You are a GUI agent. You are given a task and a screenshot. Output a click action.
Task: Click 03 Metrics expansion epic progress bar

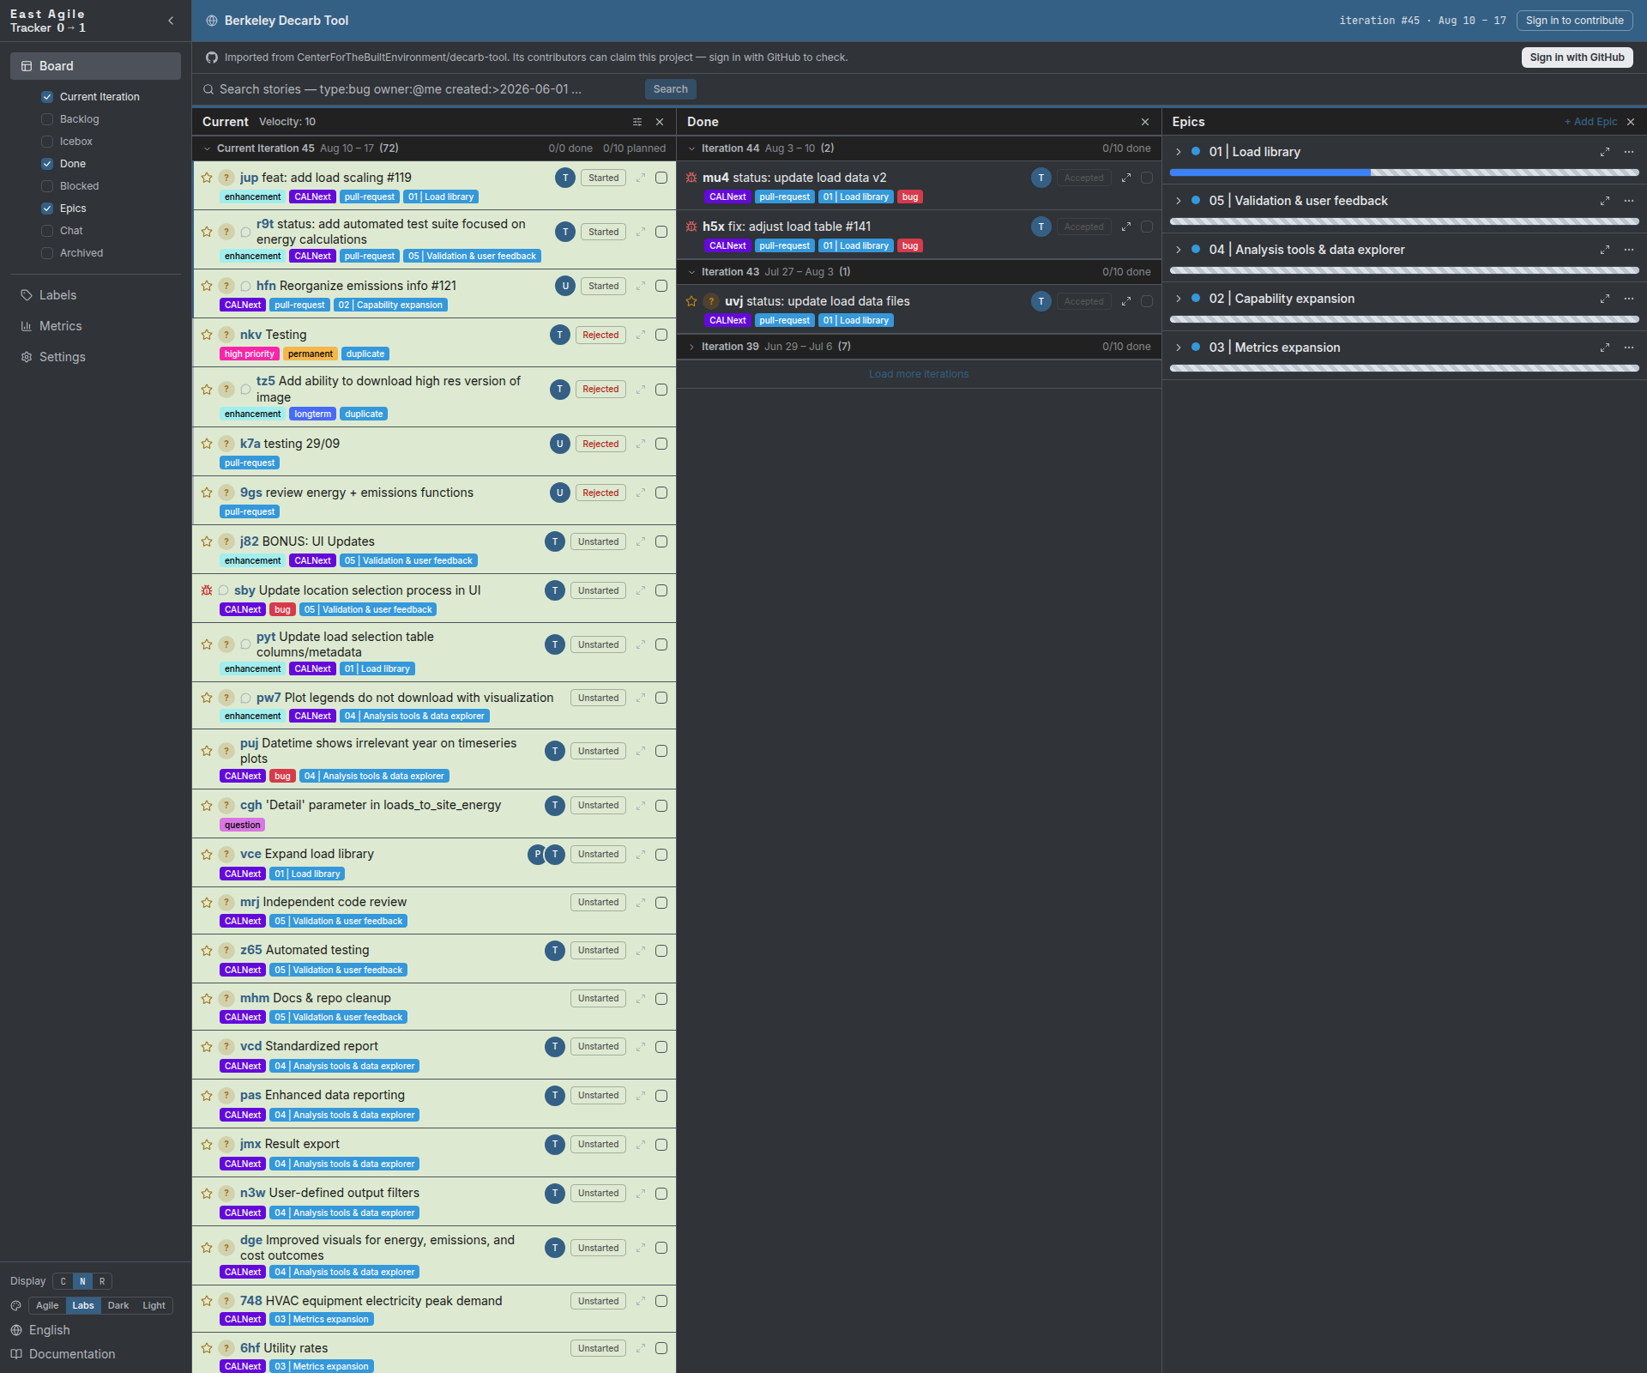point(1404,368)
